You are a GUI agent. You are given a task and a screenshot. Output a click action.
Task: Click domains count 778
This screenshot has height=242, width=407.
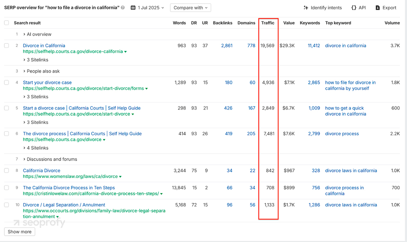[x=251, y=45]
